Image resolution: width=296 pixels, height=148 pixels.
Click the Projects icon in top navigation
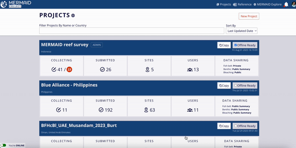tap(218, 4)
